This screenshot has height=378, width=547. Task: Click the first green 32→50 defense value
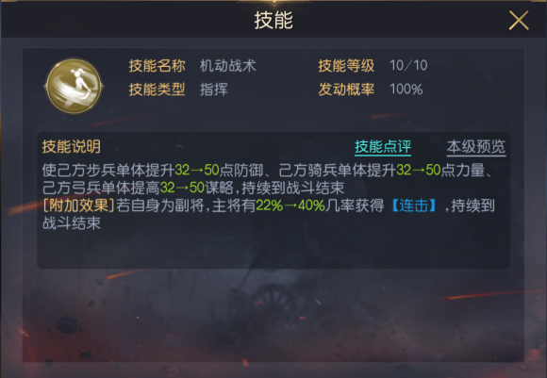click(x=197, y=171)
